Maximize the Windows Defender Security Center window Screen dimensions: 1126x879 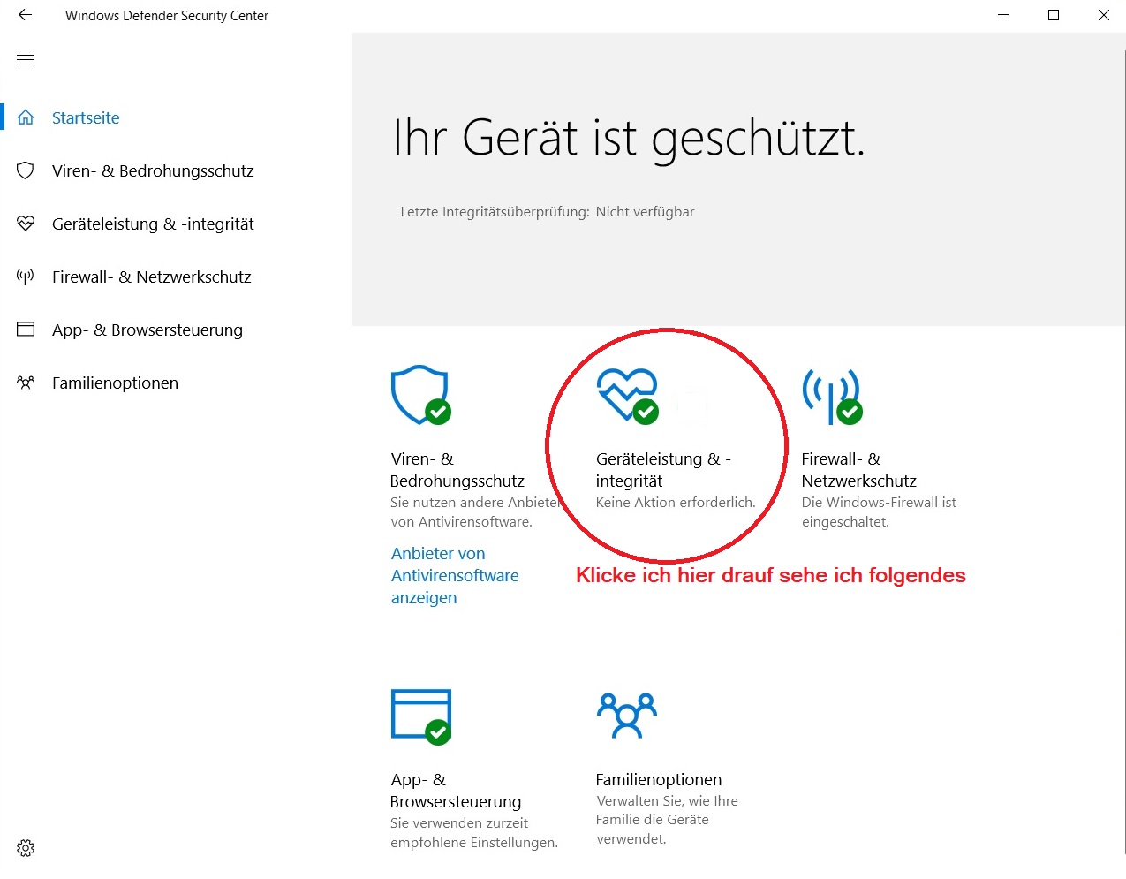point(1054,15)
